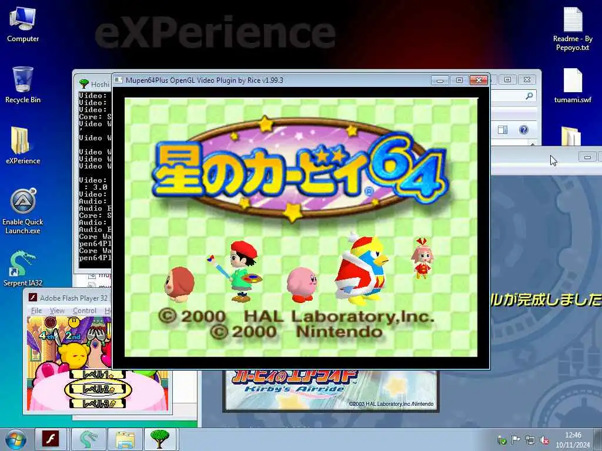Open the Control menu in Flash Player
Viewport: 602px width, 451px height.
(85, 311)
